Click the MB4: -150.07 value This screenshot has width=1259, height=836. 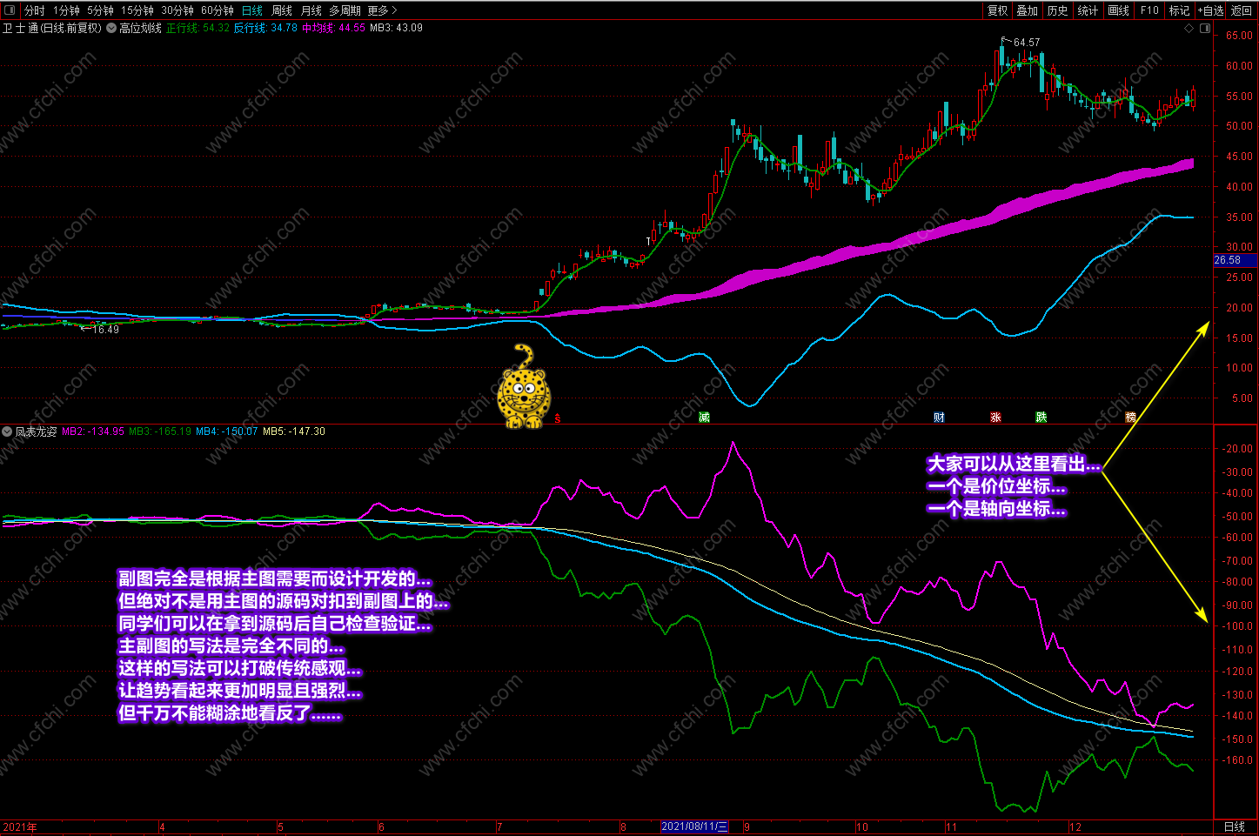tap(226, 431)
